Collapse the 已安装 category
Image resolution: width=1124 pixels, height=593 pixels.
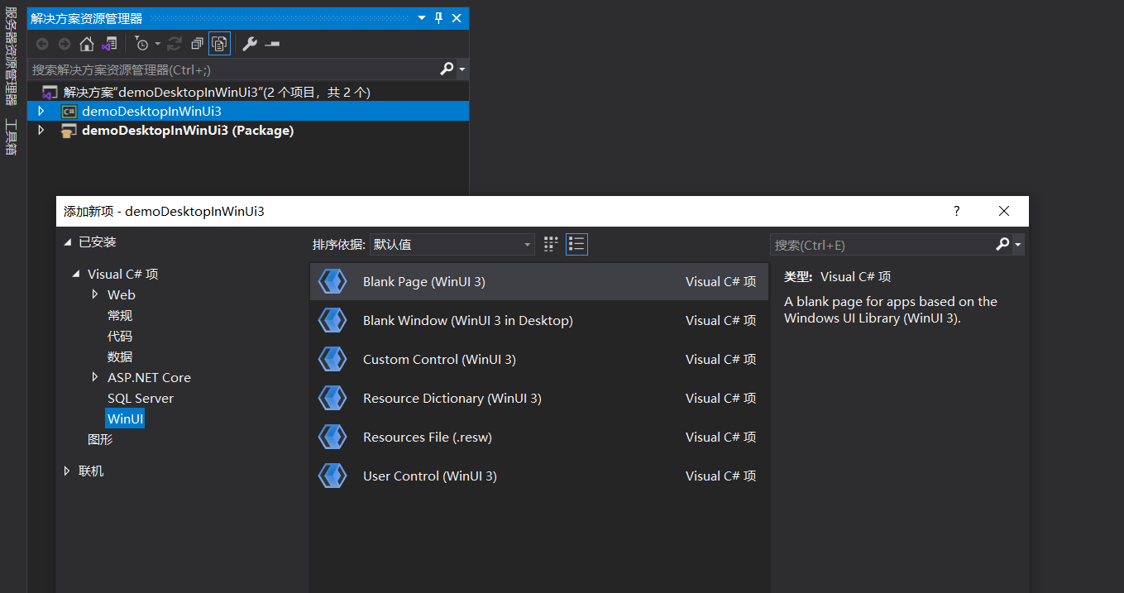point(69,242)
